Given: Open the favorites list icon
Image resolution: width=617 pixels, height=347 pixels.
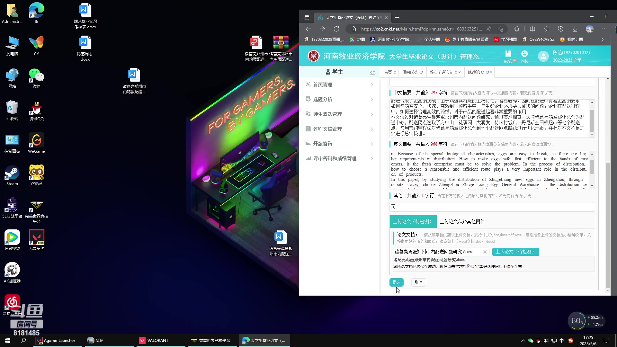Looking at the screenshot, I should point(547,29).
